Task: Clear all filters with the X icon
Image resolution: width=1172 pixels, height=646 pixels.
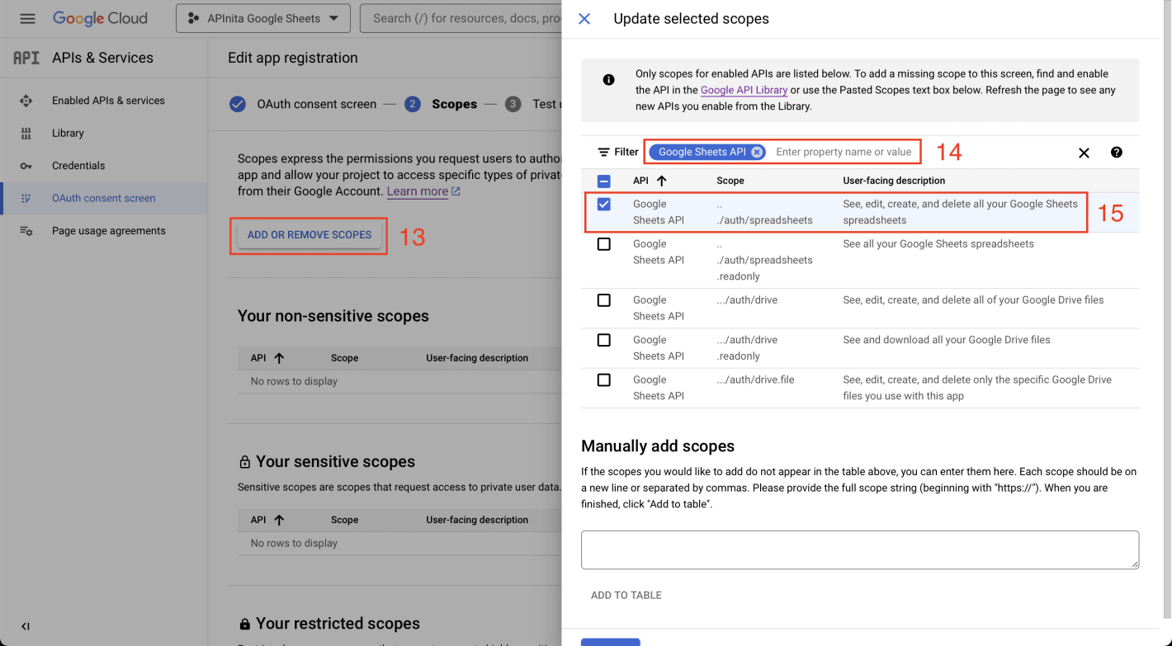Action: point(1084,152)
